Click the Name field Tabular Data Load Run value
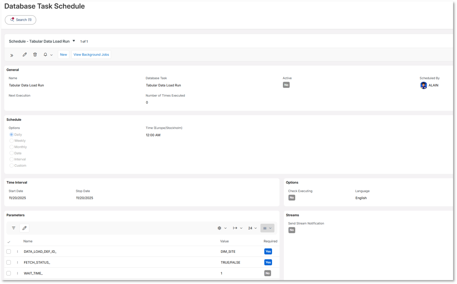457x284 pixels. click(x=26, y=85)
